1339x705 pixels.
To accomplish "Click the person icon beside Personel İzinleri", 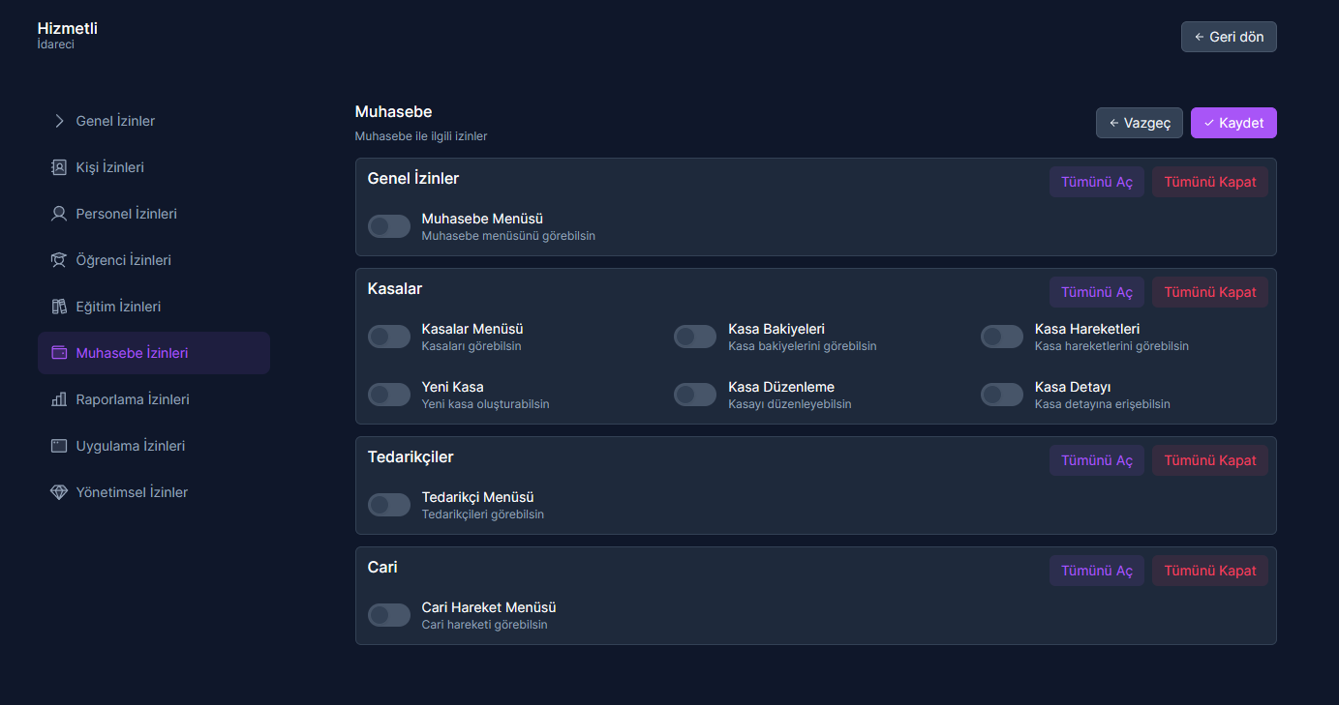I will tap(59, 214).
